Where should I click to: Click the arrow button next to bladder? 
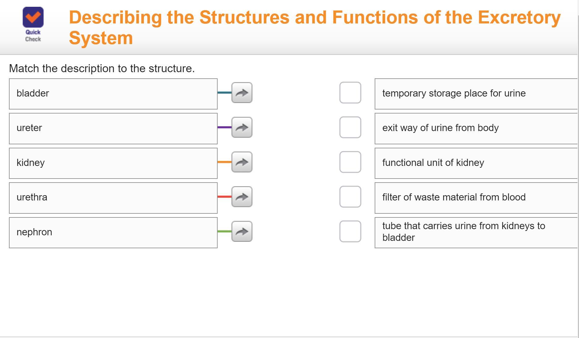pyautogui.click(x=242, y=93)
